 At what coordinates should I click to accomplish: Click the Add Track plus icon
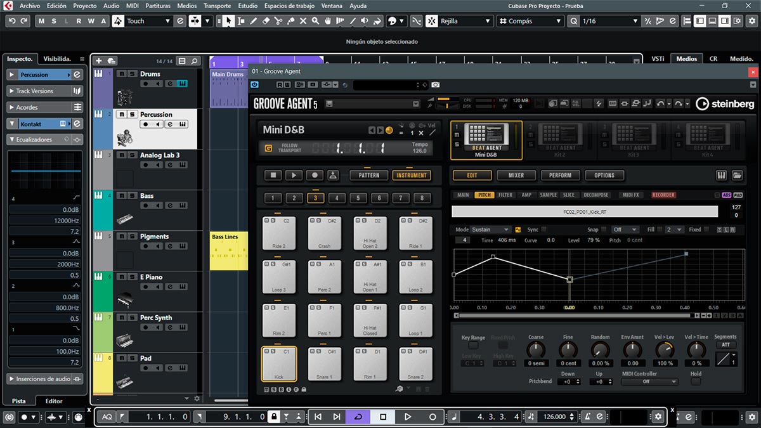[x=98, y=61]
